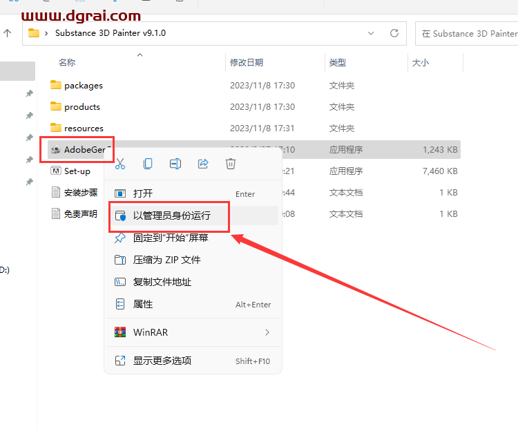518x429 pixels.
Task: Click the Cut scissors icon in context menu
Action: click(x=120, y=164)
